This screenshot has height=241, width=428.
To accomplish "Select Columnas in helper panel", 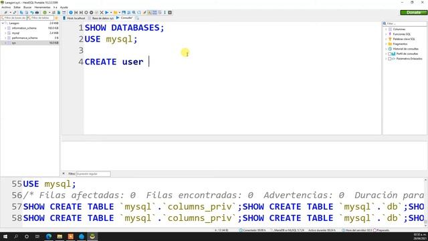I will coord(399,29).
